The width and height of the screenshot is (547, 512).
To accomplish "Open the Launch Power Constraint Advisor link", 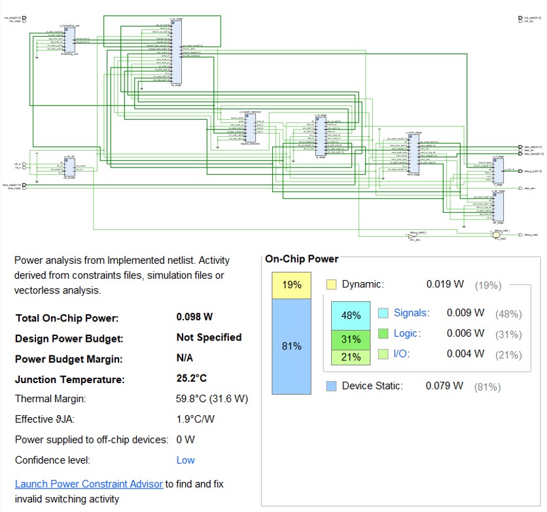I will (x=89, y=484).
